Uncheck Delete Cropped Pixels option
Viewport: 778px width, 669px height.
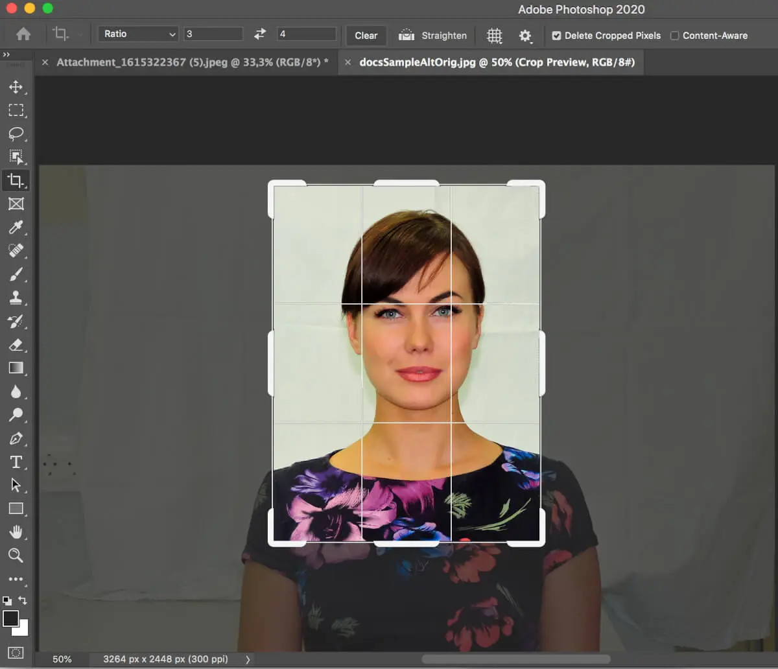pos(556,36)
